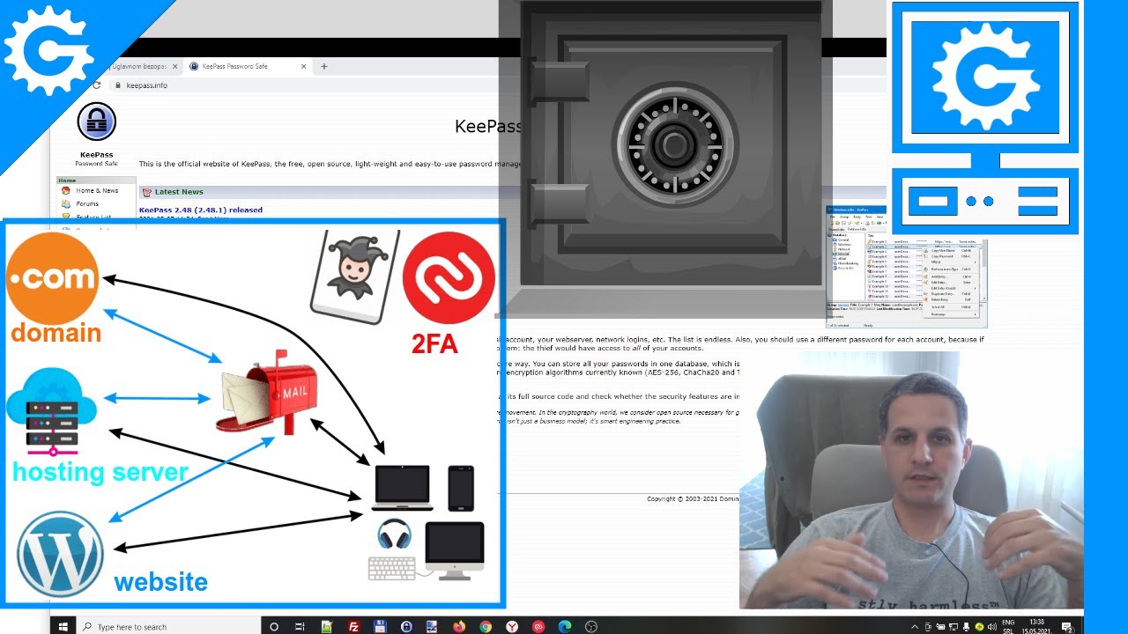Click the KeePass padlock logo

pyautogui.click(x=96, y=122)
